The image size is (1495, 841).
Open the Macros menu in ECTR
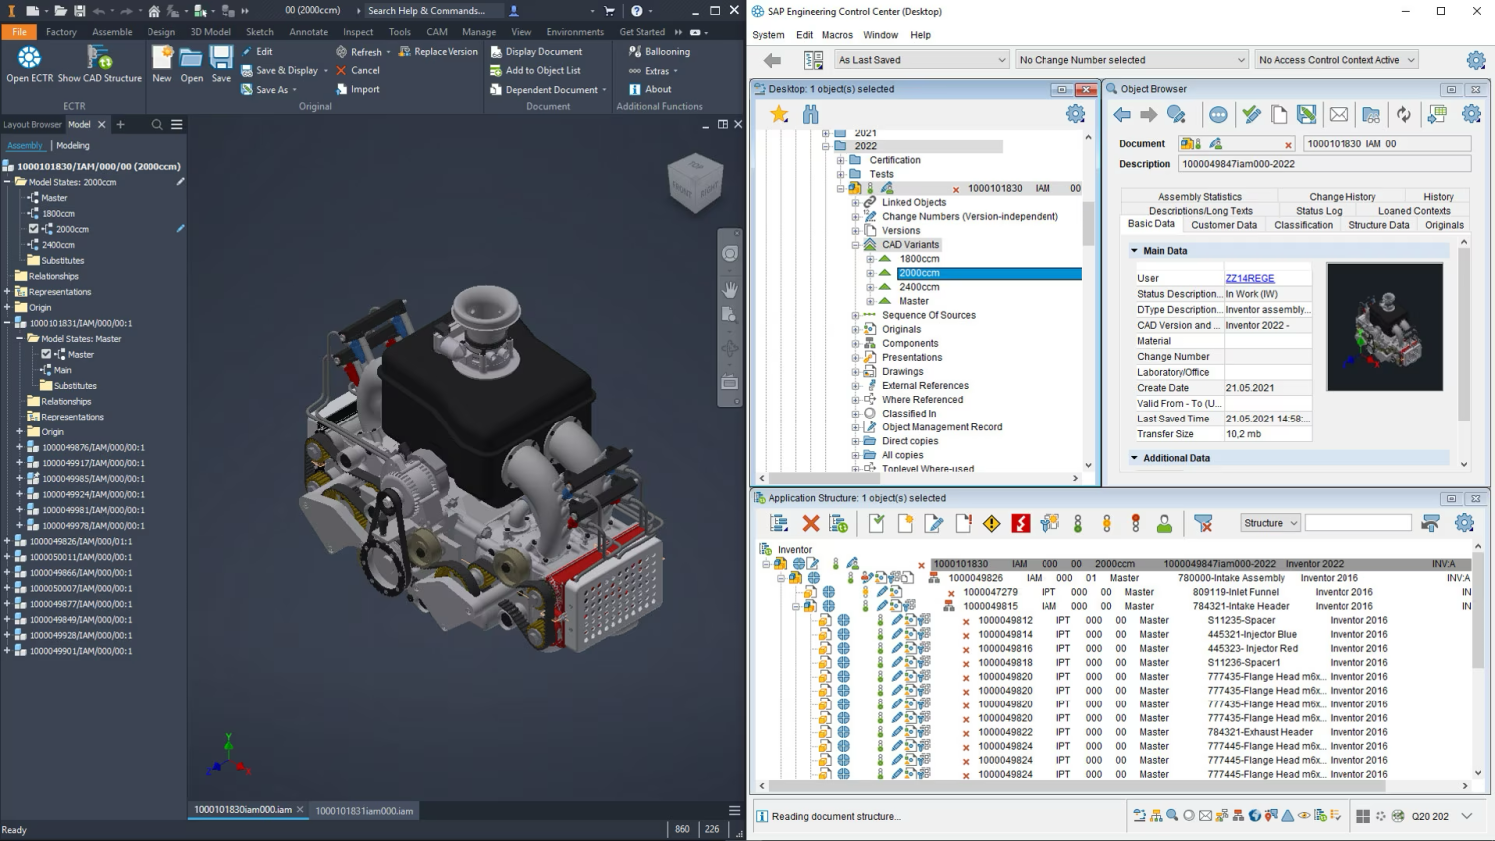(837, 35)
